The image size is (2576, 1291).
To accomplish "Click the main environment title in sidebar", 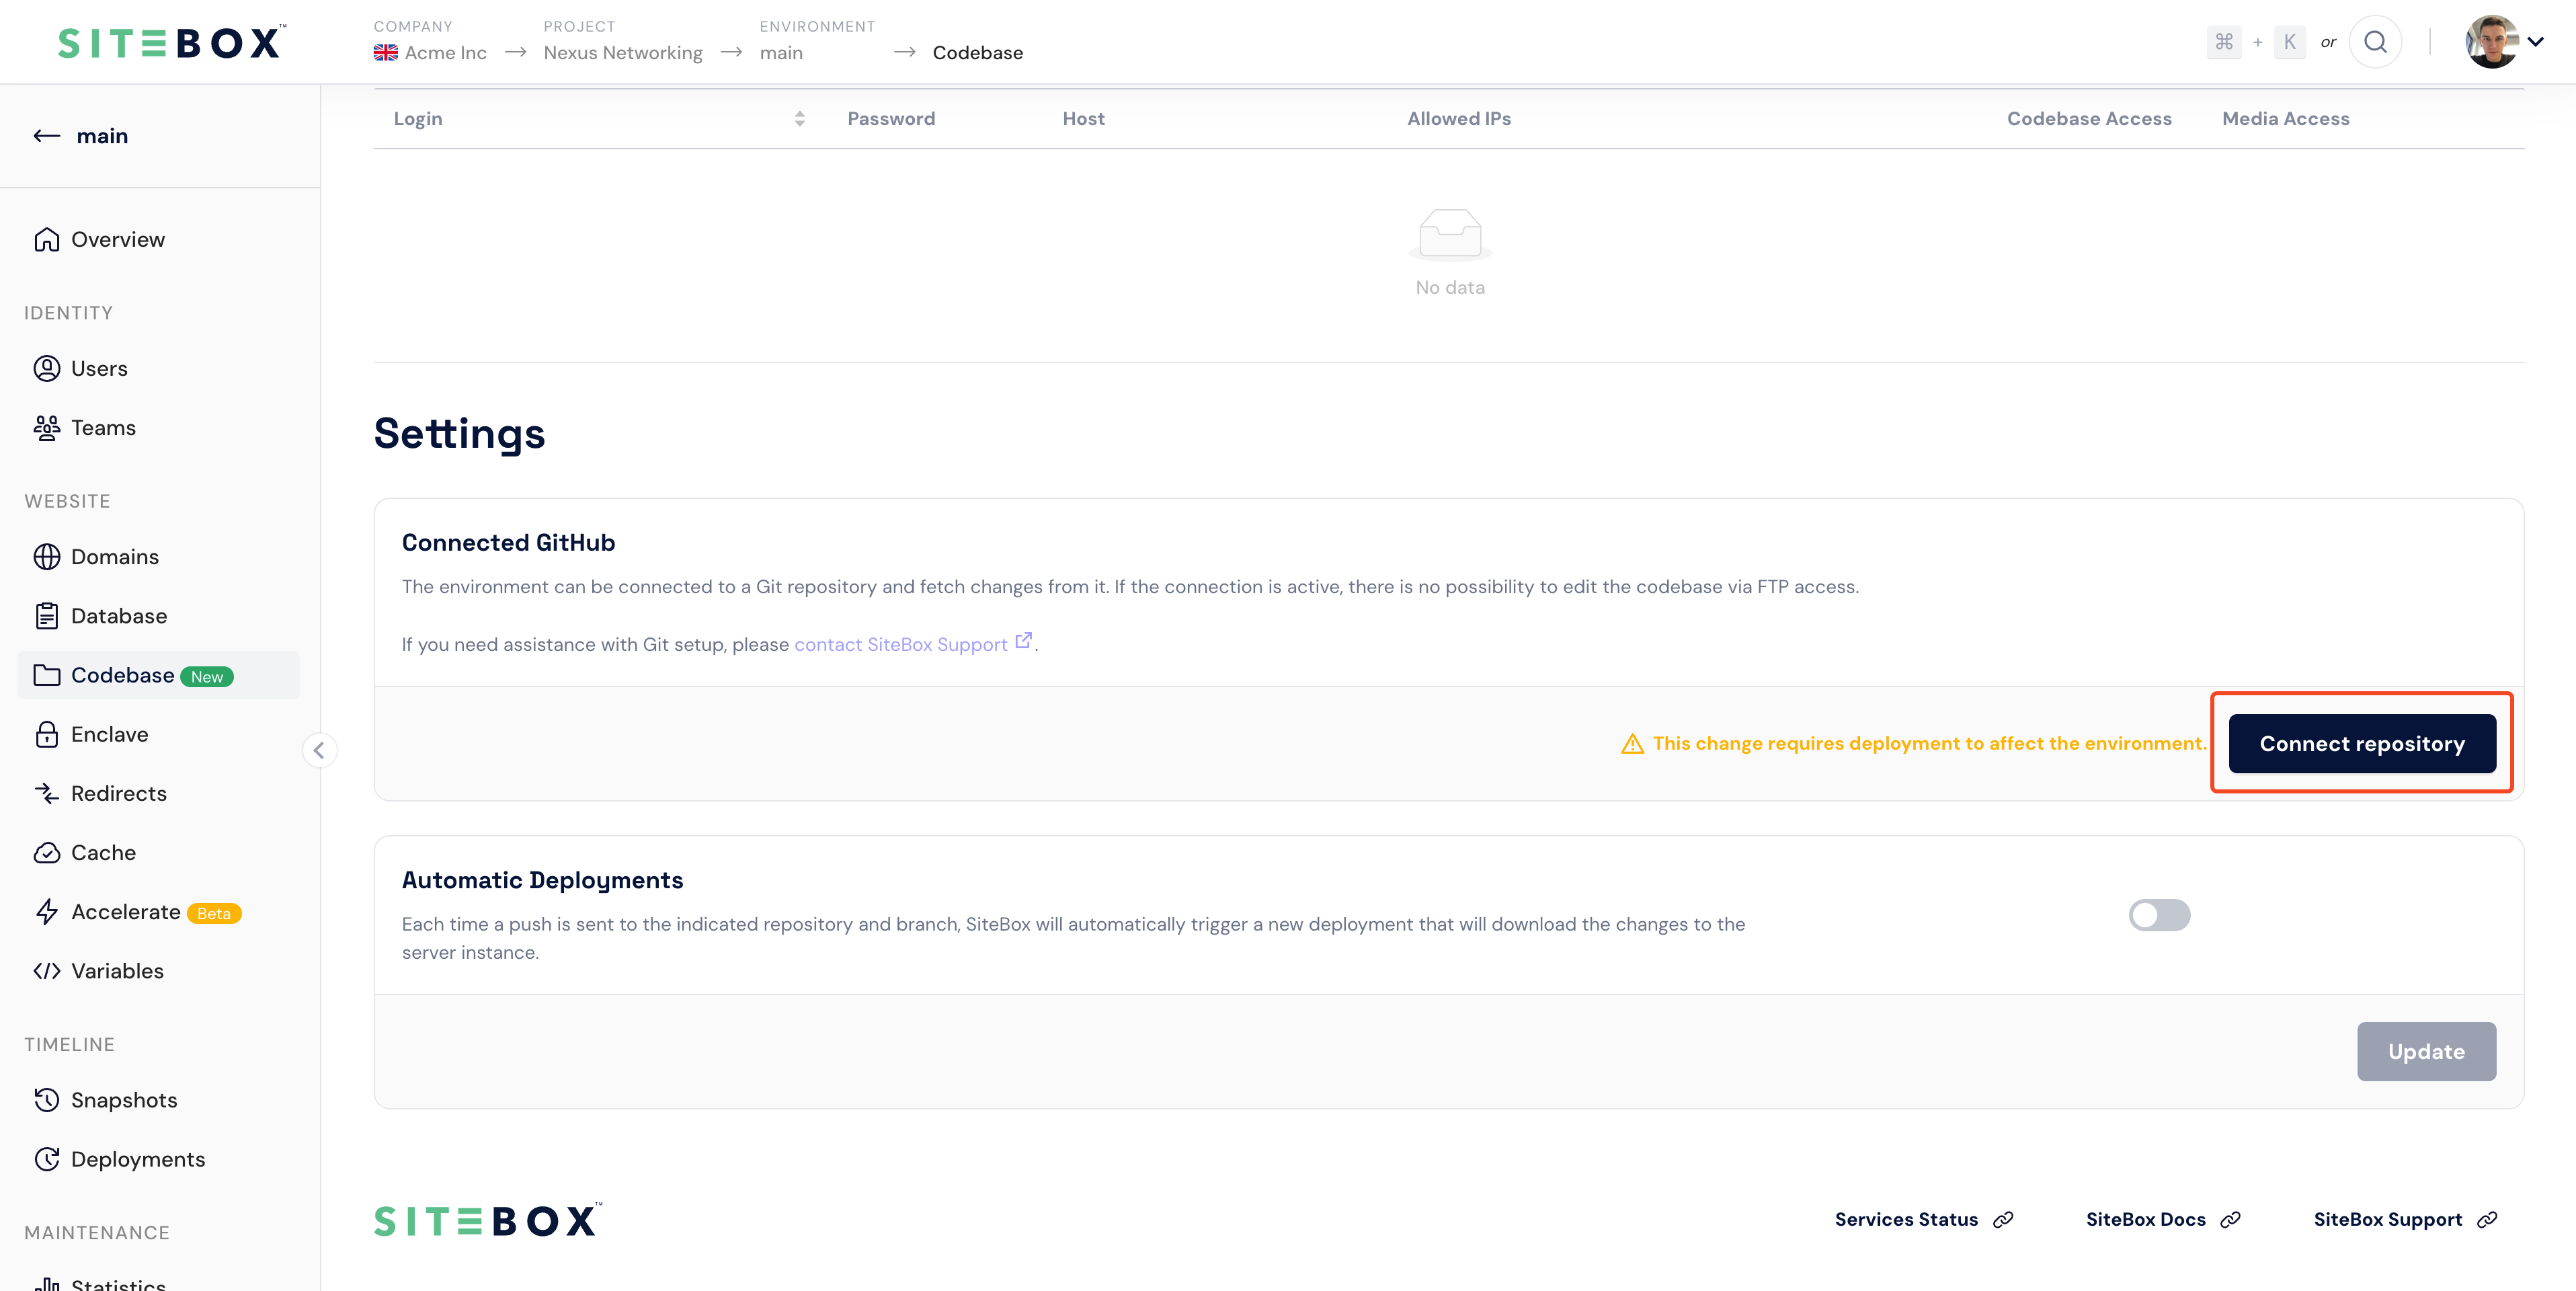I will pyautogui.click(x=102, y=136).
